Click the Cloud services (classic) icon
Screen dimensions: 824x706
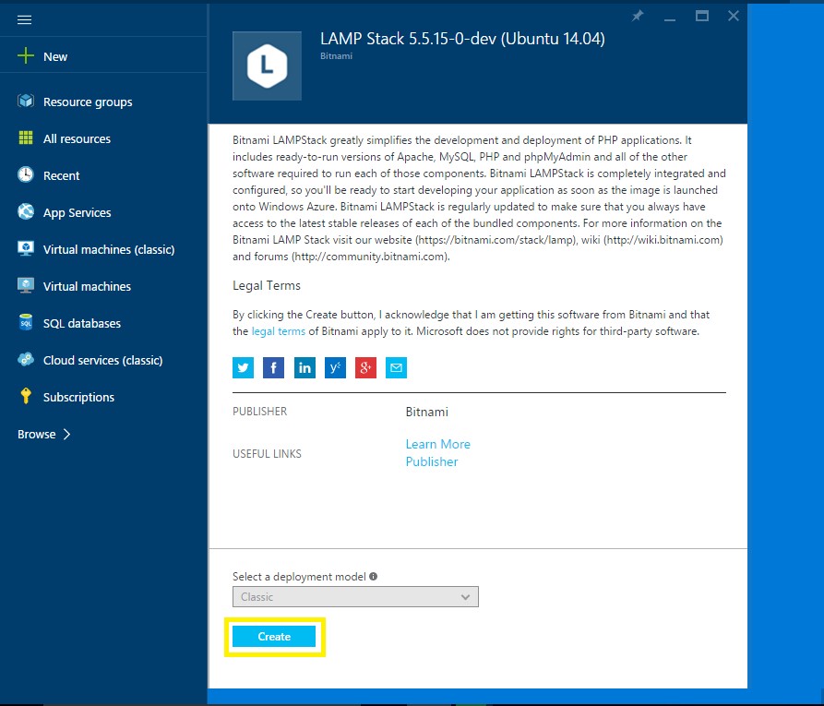click(25, 359)
